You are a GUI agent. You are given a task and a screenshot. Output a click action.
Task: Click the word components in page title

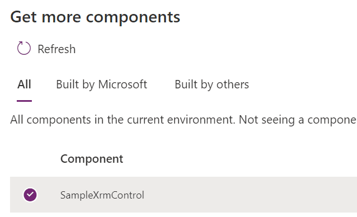click(x=133, y=18)
